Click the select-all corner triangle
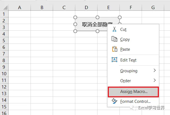This screenshot has width=170, height=115. tap(4, 8)
